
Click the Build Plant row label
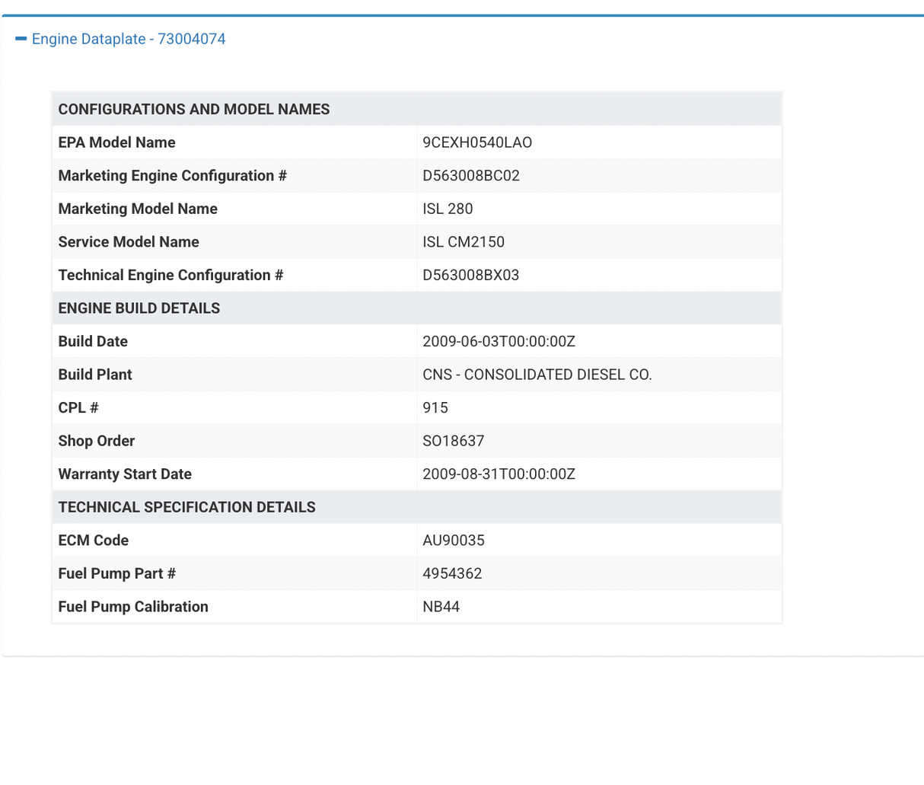pyautogui.click(x=95, y=375)
